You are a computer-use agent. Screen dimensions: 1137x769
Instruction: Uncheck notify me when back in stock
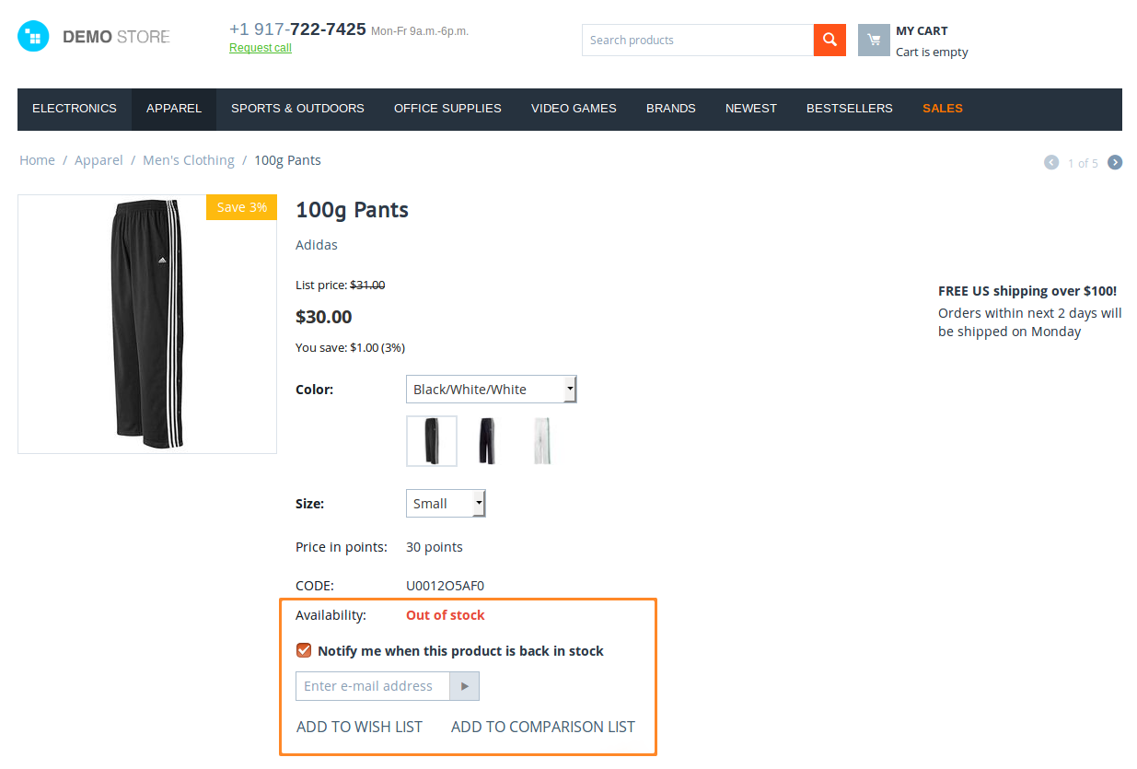point(304,650)
